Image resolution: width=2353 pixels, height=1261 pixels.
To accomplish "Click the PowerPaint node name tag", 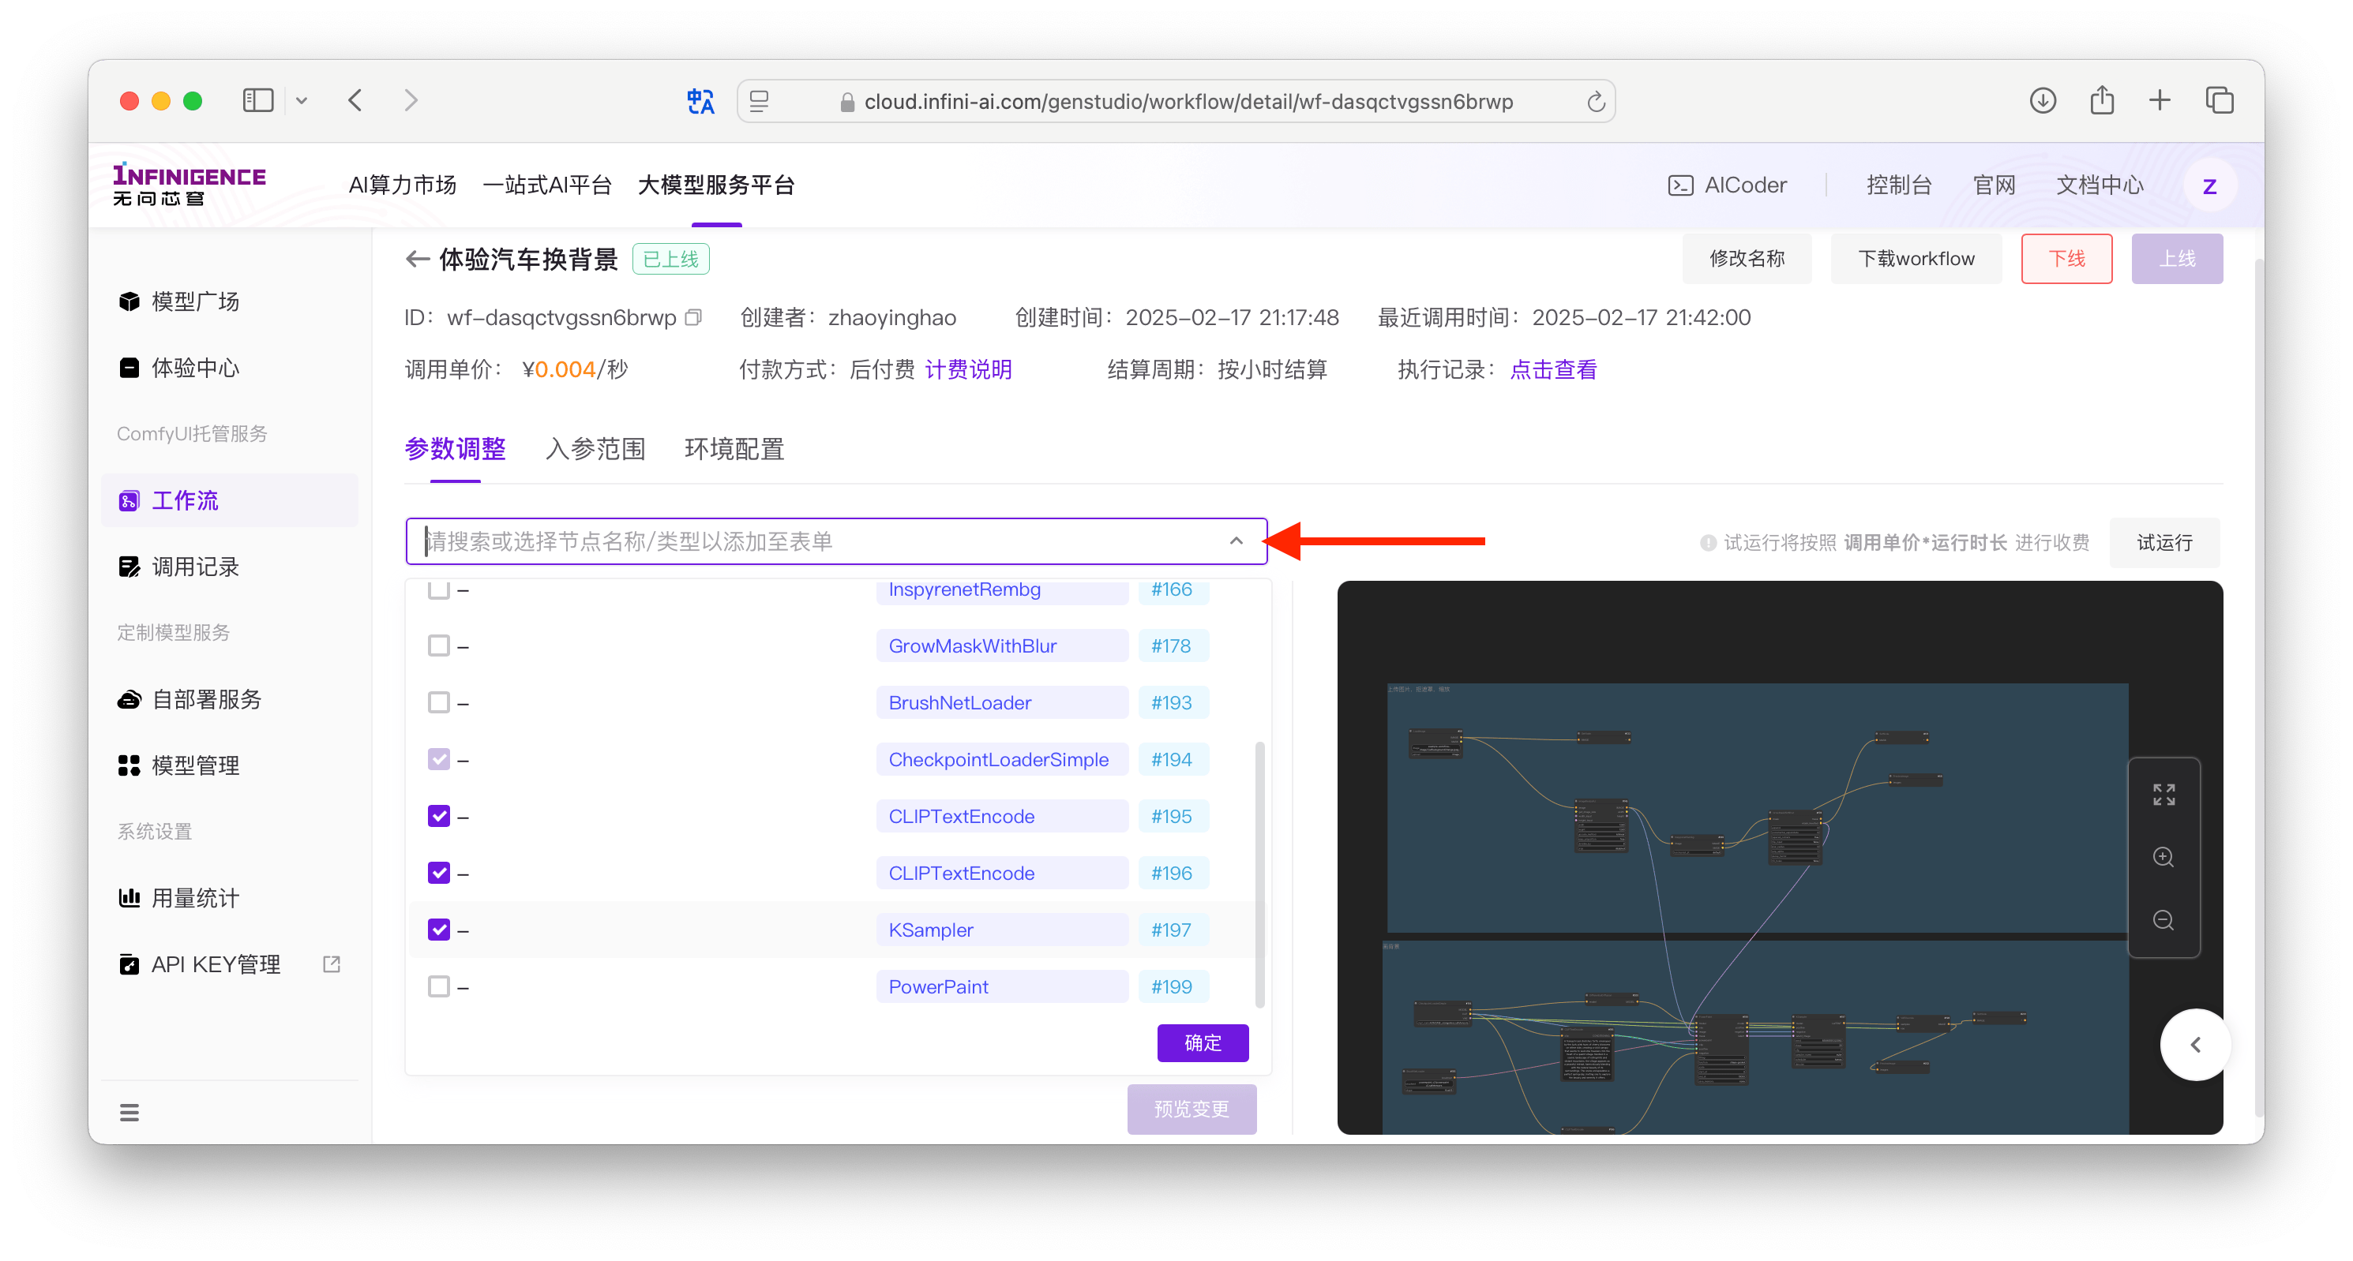I will [x=1001, y=986].
